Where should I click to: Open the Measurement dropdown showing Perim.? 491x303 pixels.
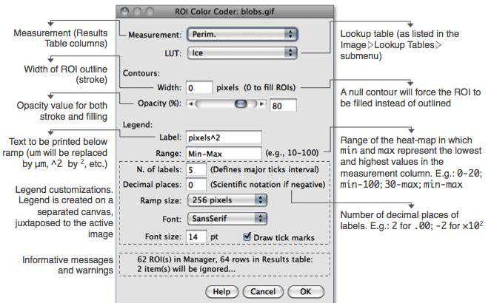pyautogui.click(x=241, y=34)
